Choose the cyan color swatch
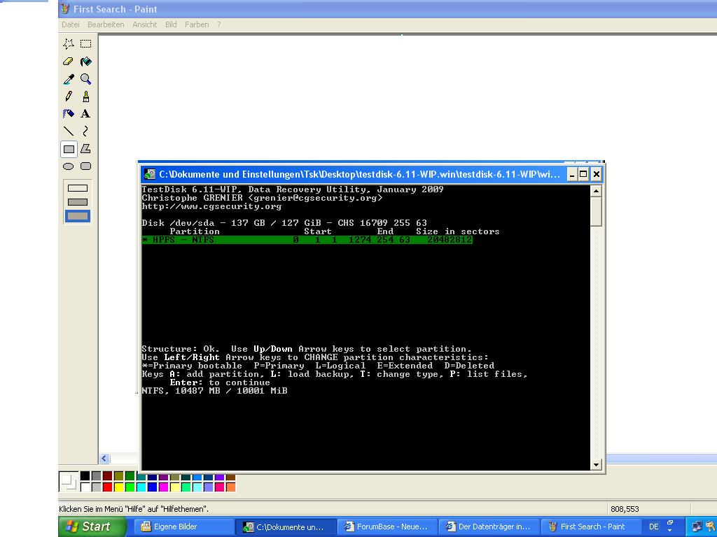 point(141,487)
